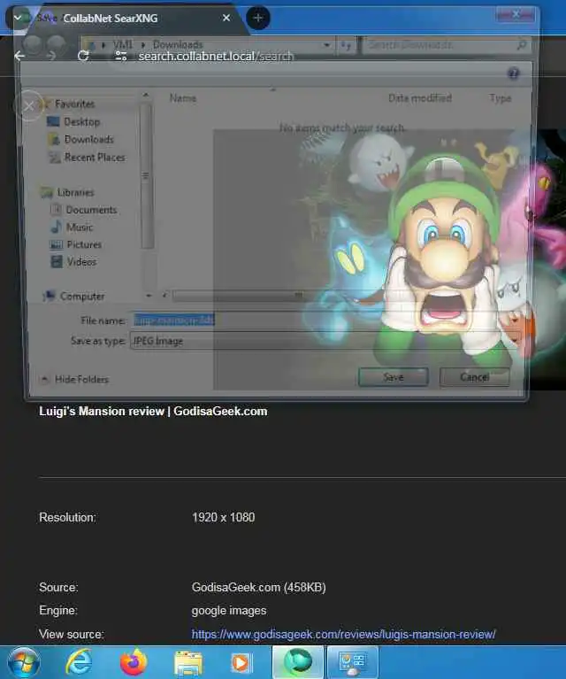Click the Luigi's Mansion review title
Screen dimensions: 566x679
click(x=153, y=411)
